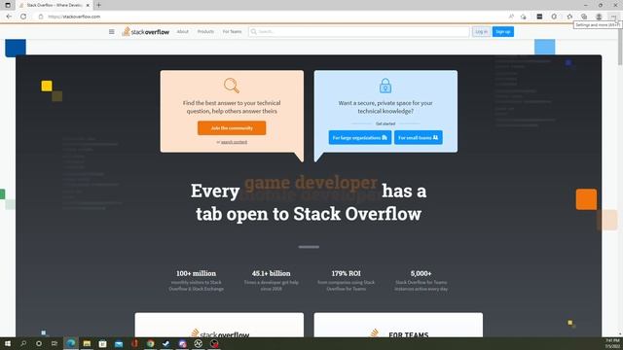
Task: Click the FOR TEAMS card at bottom
Action: point(398,325)
